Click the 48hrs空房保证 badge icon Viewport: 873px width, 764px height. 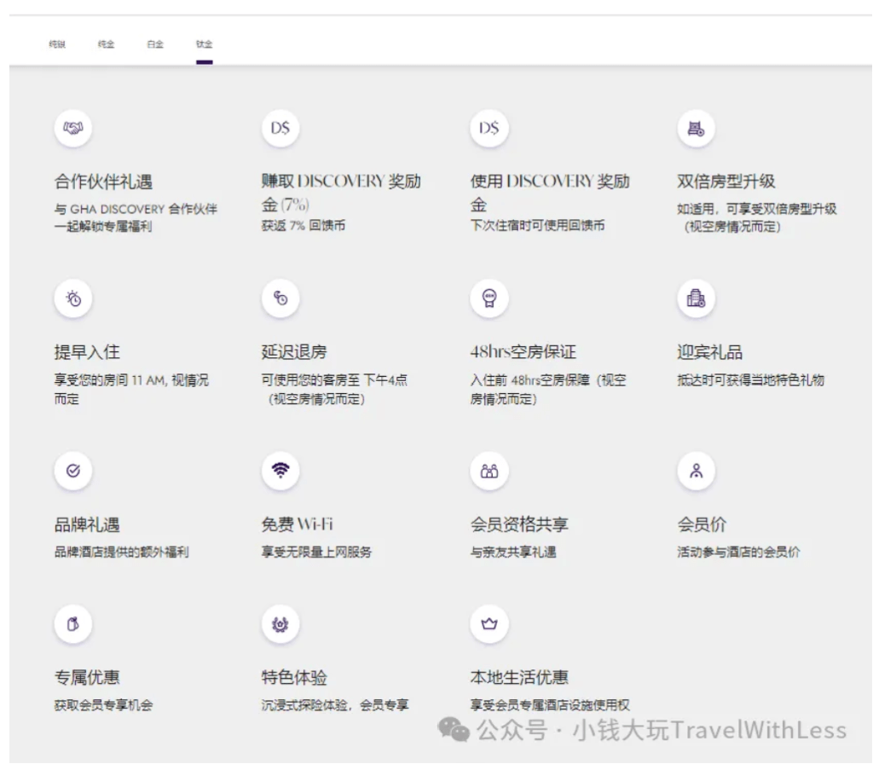[x=489, y=298]
